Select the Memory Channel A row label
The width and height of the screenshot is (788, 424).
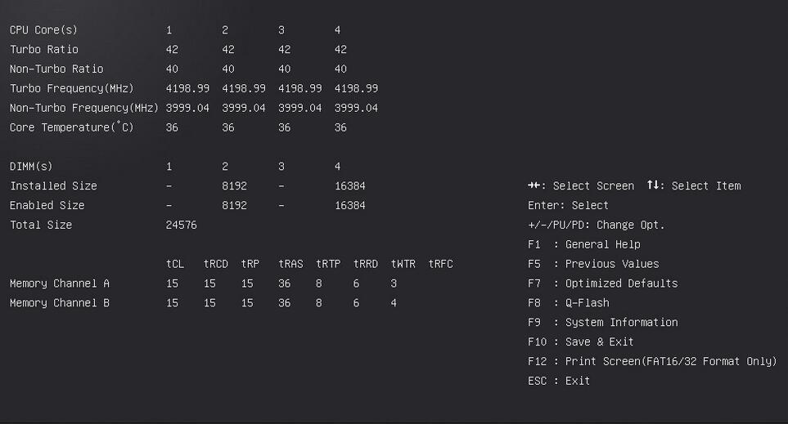(x=60, y=283)
